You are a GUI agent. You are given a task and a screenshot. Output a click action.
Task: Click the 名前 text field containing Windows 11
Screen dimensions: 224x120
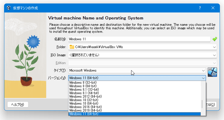click(x=139, y=39)
